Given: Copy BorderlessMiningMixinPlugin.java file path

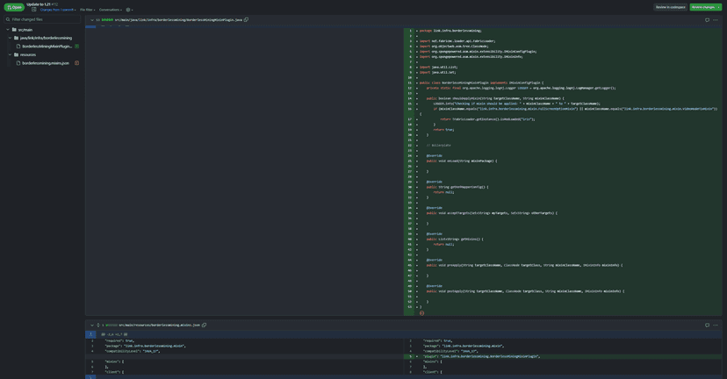Looking at the screenshot, I should pos(246,20).
